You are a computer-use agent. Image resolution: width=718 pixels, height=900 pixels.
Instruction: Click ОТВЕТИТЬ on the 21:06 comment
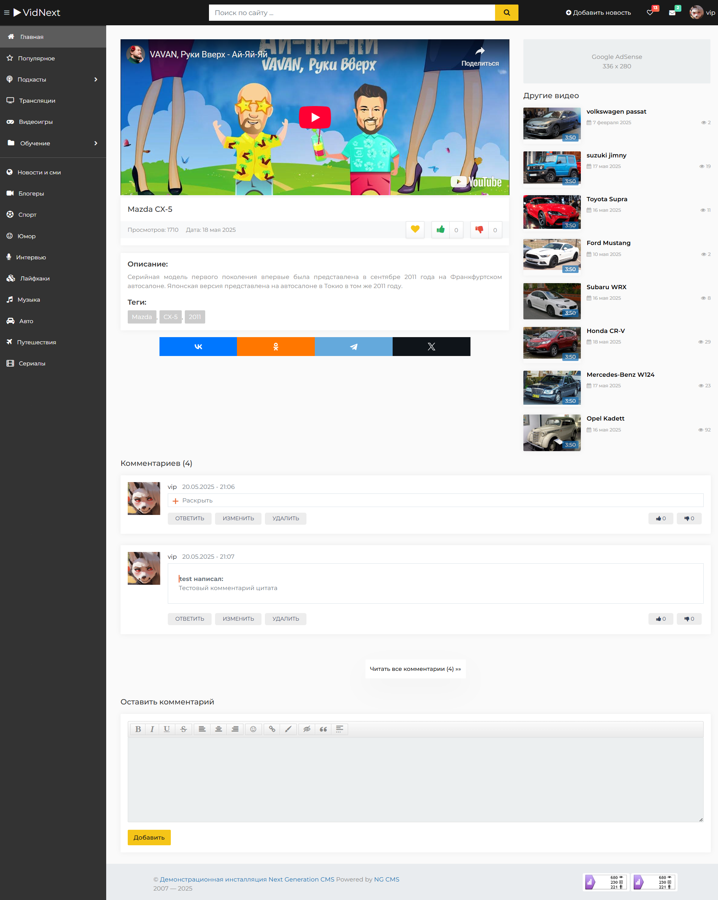[190, 518]
